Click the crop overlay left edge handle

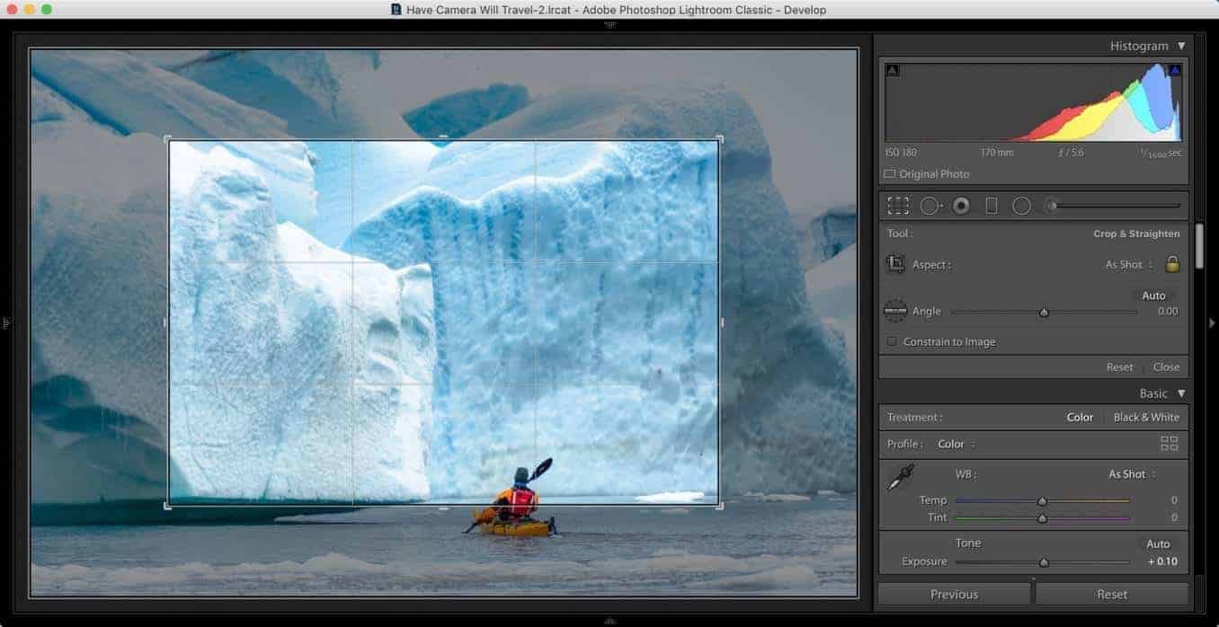pyautogui.click(x=165, y=322)
